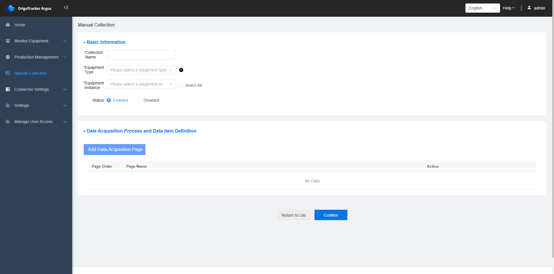Click the Equipment Type info tooltip icon
This screenshot has width=554, height=274.
pos(181,70)
